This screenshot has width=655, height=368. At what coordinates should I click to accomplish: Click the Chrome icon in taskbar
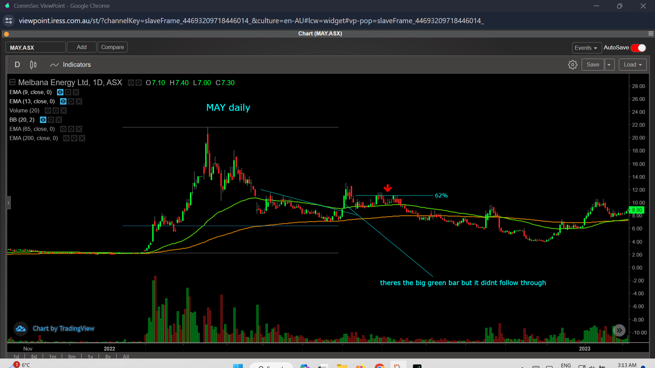tap(379, 366)
